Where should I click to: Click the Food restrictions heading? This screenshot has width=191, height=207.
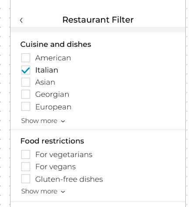coord(52,141)
